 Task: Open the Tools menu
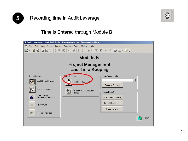76,46
